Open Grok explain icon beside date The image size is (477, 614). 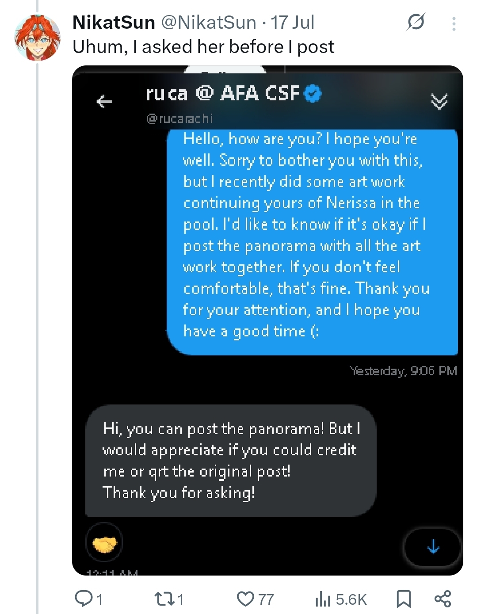point(416,22)
